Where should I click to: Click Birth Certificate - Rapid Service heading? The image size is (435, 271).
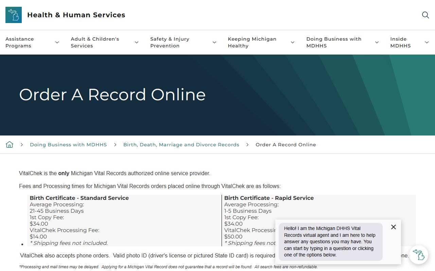pos(269,198)
